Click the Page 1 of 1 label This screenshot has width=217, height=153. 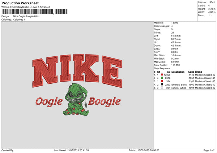(209, 150)
